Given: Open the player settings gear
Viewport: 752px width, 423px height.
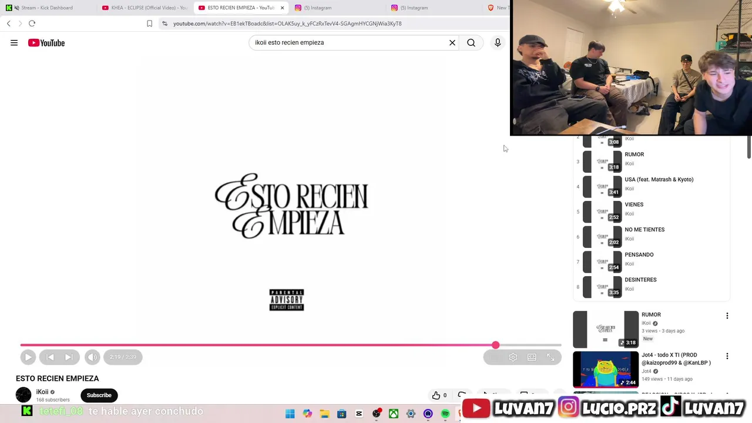Looking at the screenshot, I should pyautogui.click(x=513, y=357).
